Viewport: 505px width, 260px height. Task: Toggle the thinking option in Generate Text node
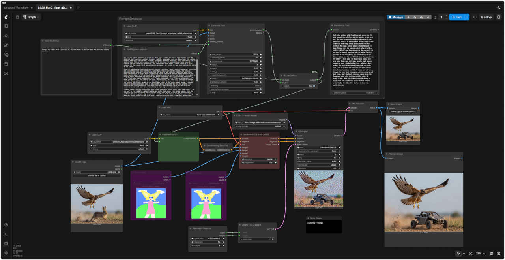point(236,85)
